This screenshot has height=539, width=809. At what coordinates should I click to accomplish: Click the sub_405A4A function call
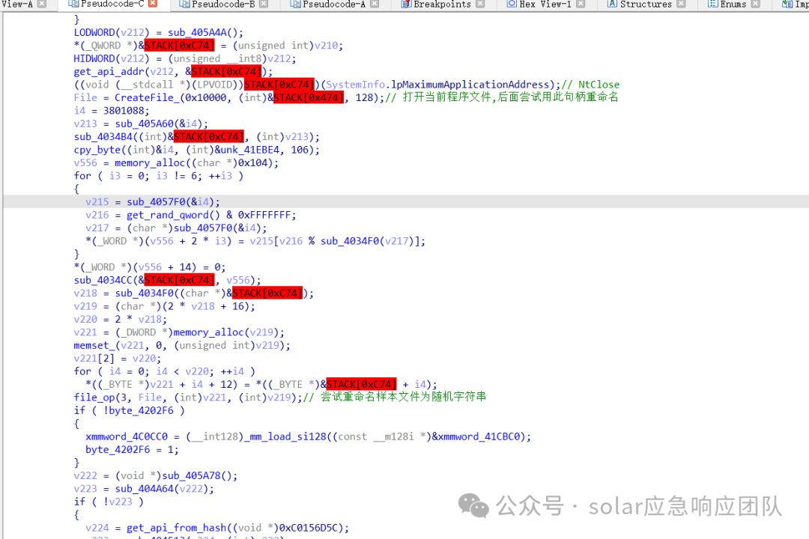[197, 32]
